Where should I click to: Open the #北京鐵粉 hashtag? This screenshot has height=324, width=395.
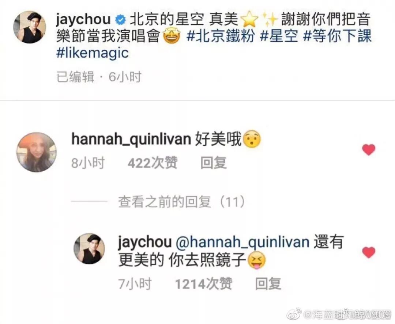point(220,36)
